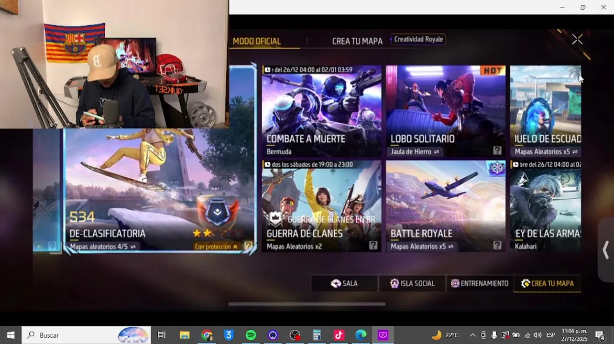Switch to the MODO OFICIAL tab
The height and width of the screenshot is (344, 614).
point(256,41)
